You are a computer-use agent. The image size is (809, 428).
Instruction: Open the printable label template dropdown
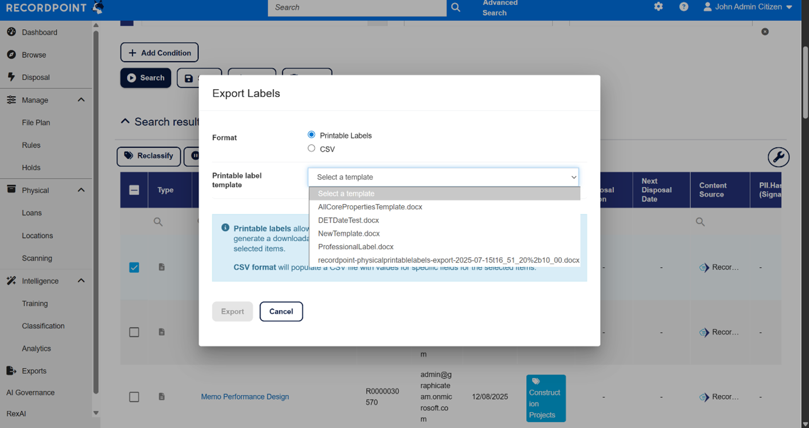(x=443, y=177)
